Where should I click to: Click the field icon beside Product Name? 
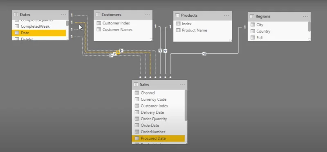(x=178, y=30)
